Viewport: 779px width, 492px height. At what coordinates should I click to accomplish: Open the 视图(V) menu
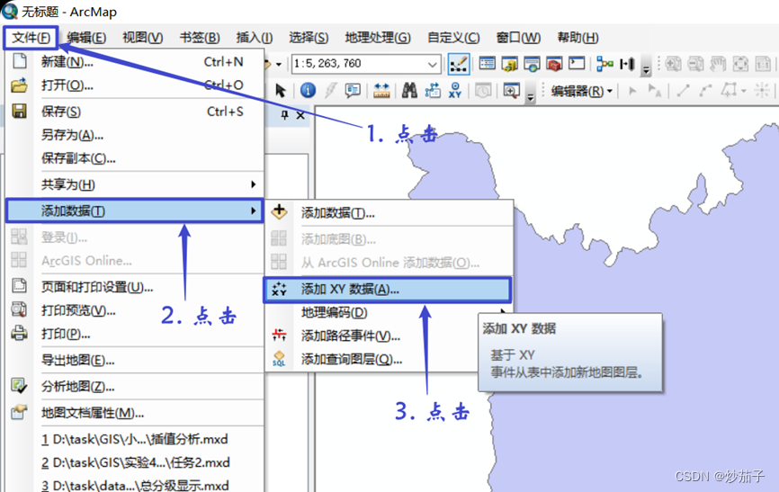tap(143, 38)
